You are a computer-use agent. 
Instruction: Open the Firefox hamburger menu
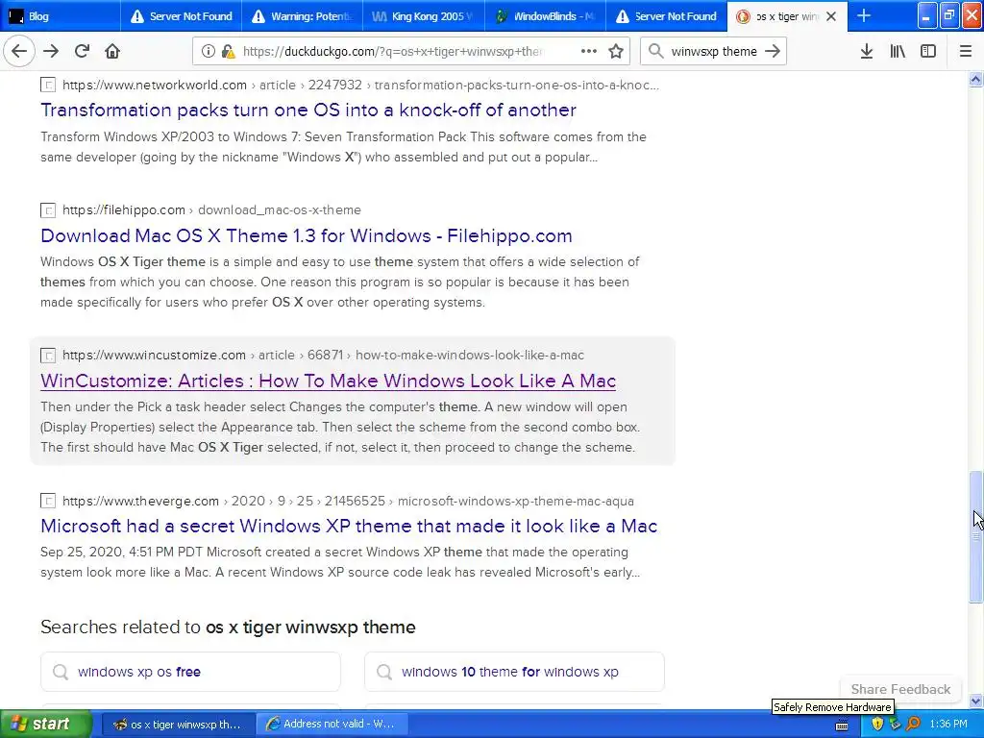[x=966, y=52]
